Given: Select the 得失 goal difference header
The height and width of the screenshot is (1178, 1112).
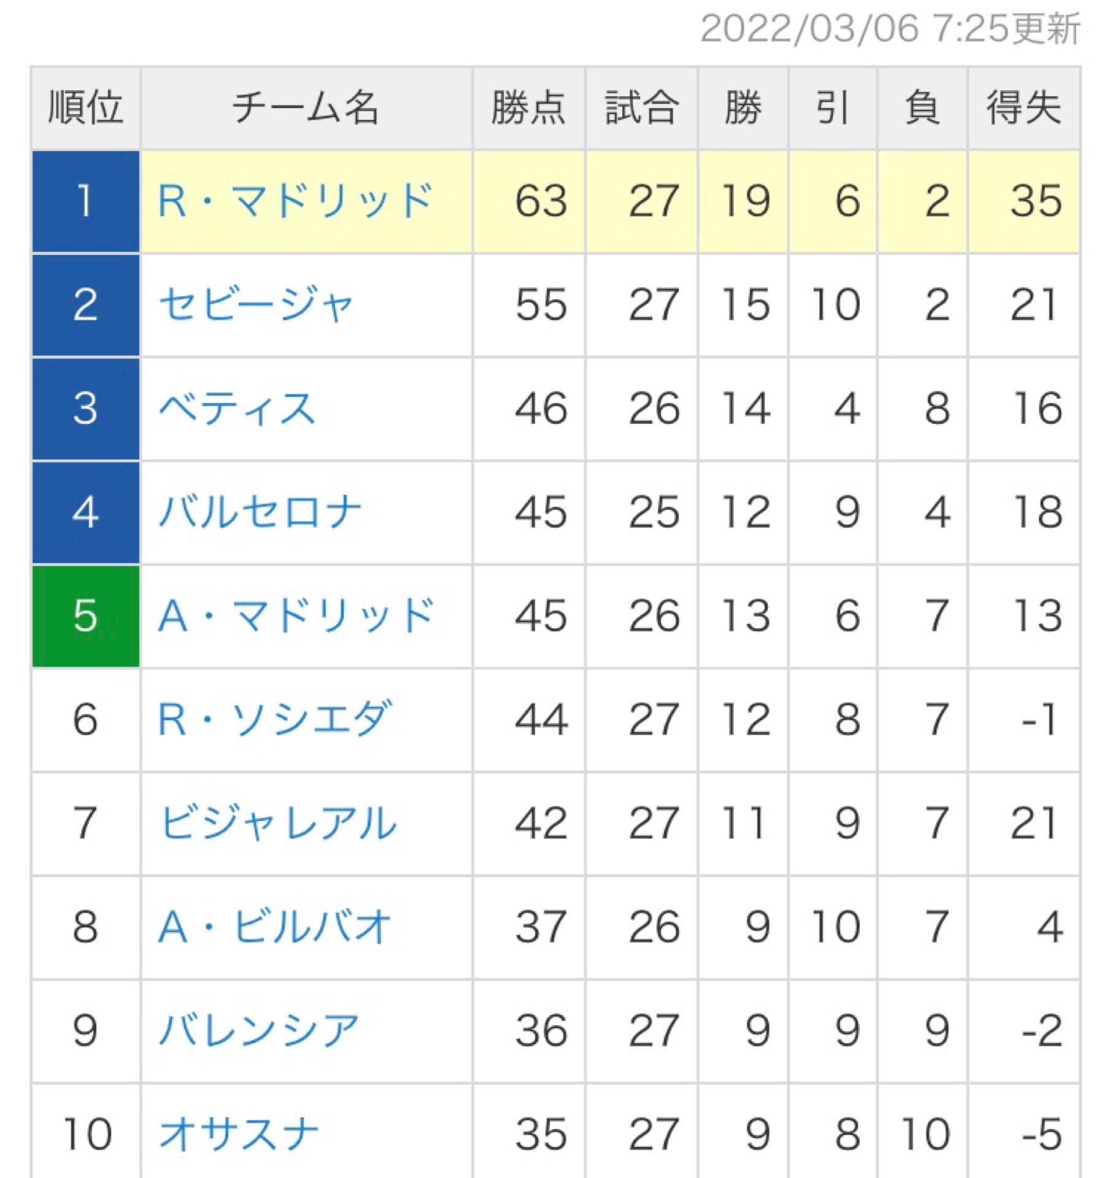Looking at the screenshot, I should [x=1024, y=108].
